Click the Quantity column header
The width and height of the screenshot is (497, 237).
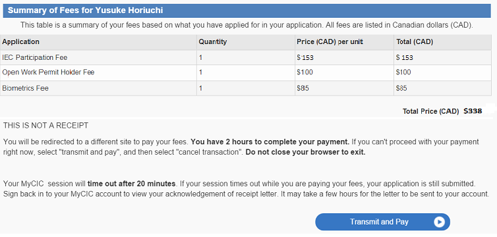(x=213, y=41)
